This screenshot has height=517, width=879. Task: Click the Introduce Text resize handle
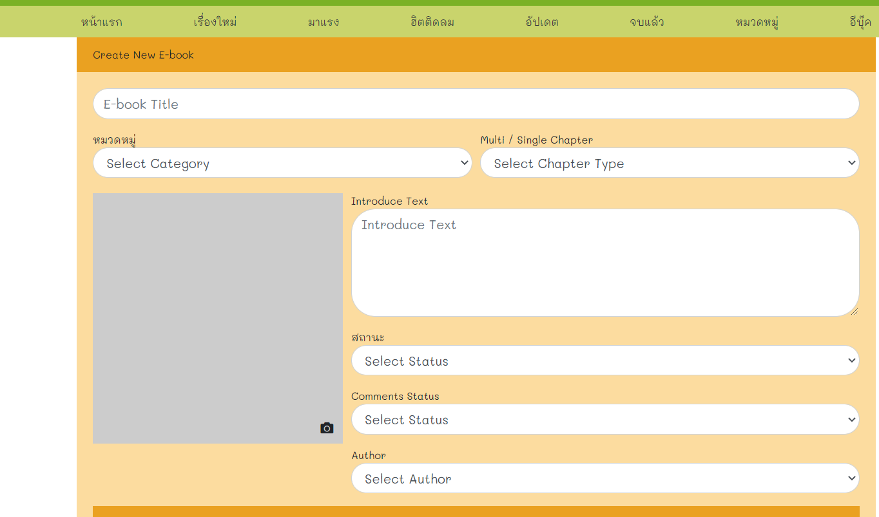(x=854, y=311)
